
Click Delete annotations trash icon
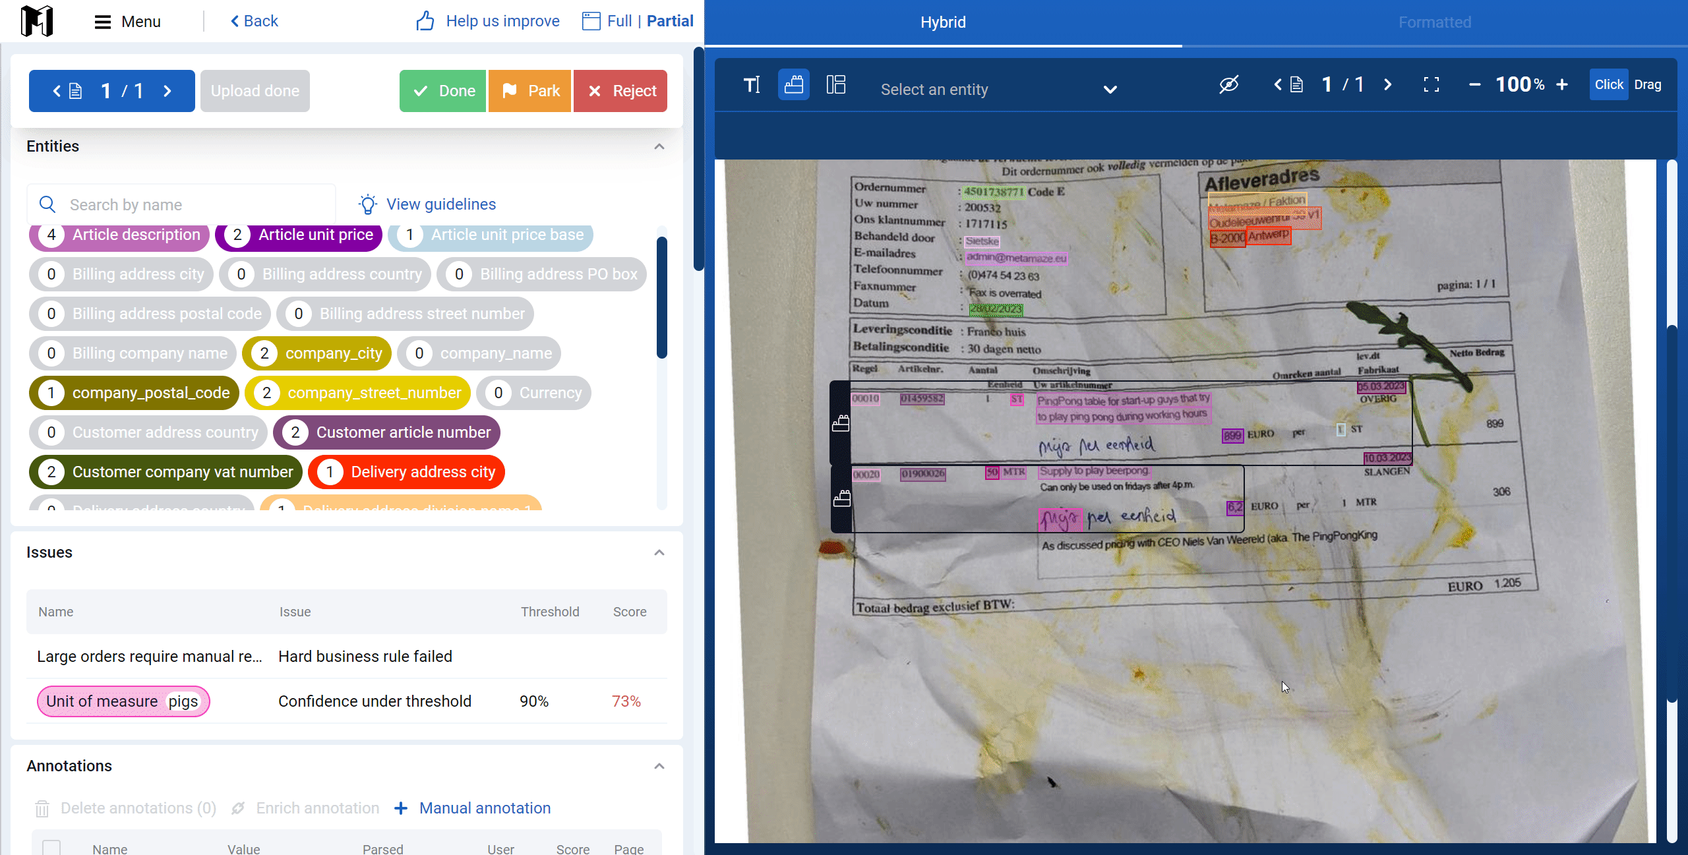tap(42, 808)
